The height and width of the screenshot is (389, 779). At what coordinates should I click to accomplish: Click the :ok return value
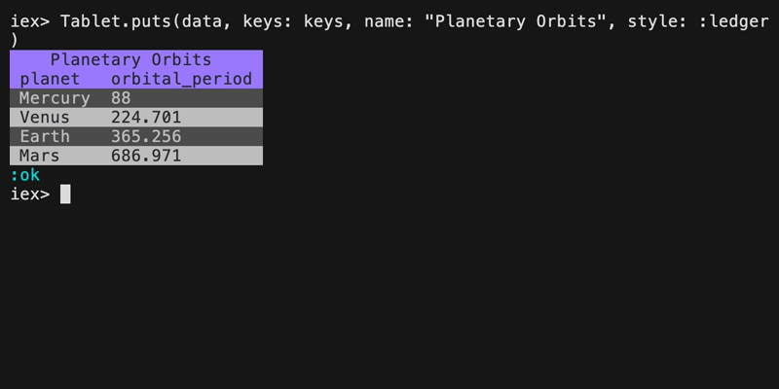click(24, 175)
